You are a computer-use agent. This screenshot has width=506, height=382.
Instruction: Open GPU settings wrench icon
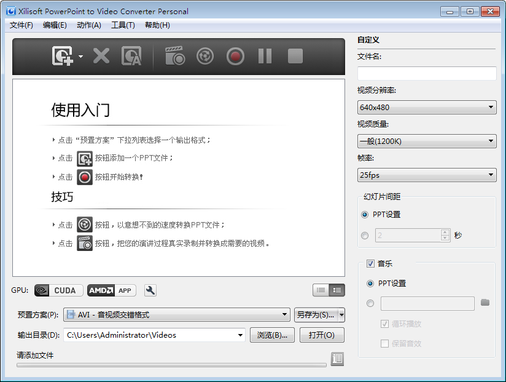click(x=150, y=290)
